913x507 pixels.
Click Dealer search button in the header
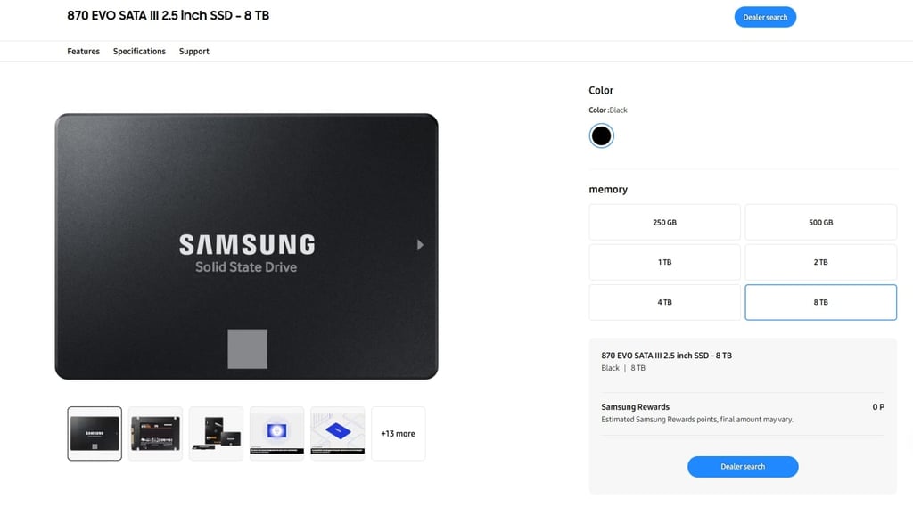click(765, 17)
